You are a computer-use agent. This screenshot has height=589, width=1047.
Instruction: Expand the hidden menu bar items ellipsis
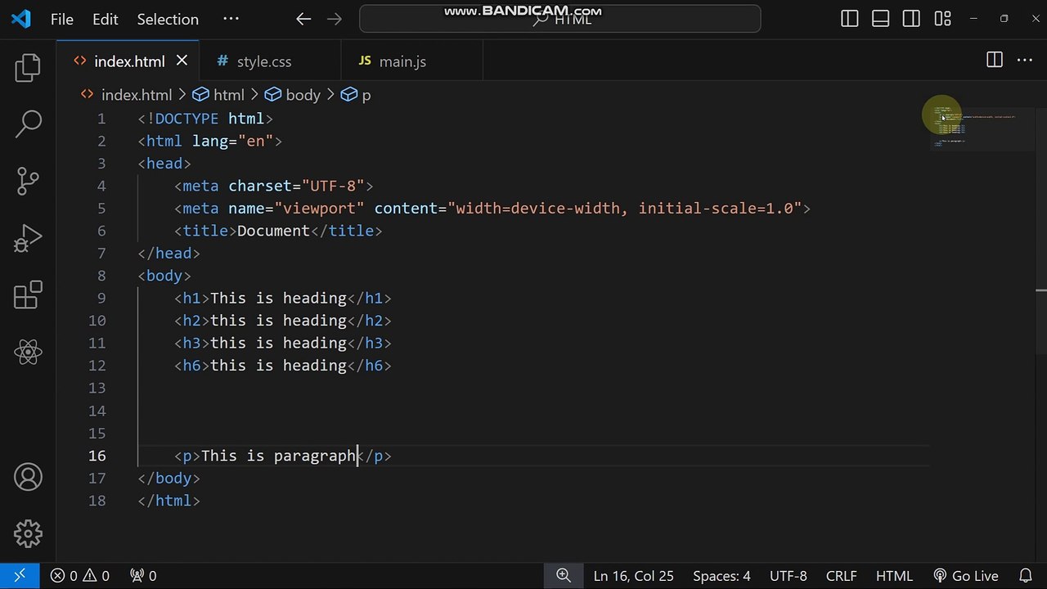pos(231,19)
